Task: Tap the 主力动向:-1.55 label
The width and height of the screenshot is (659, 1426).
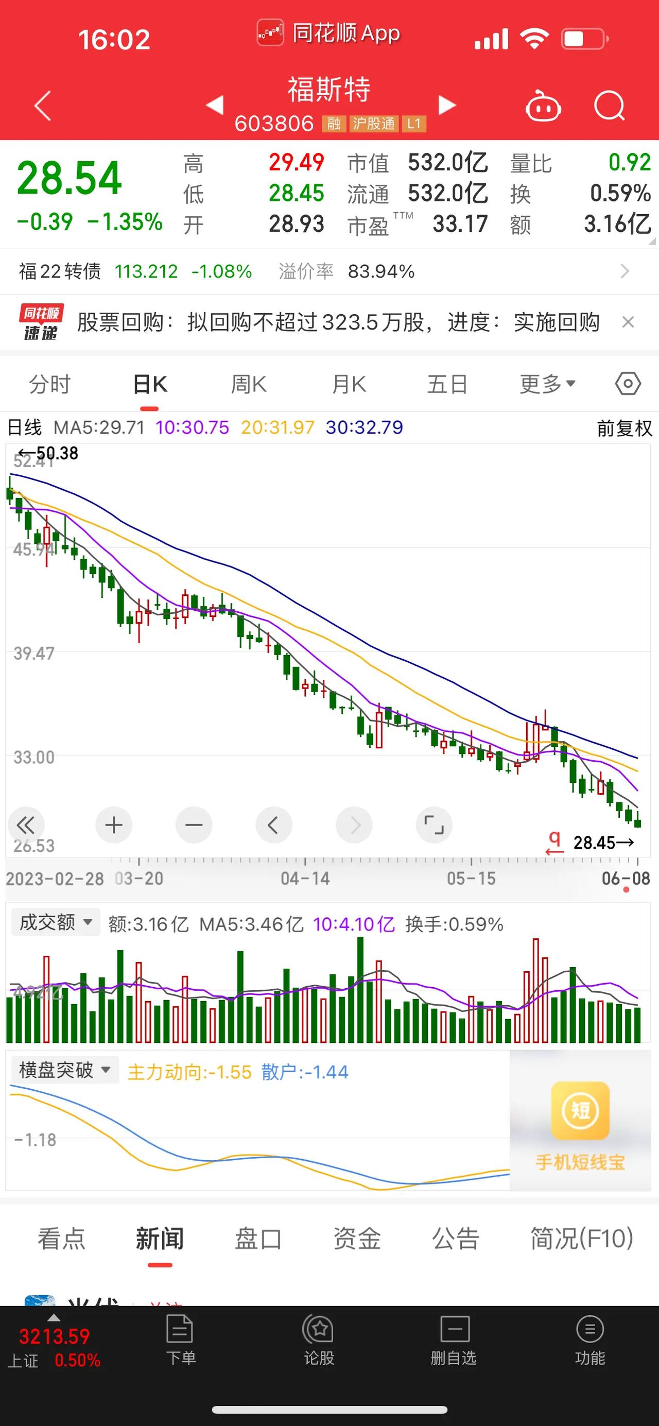Action: pos(189,1072)
